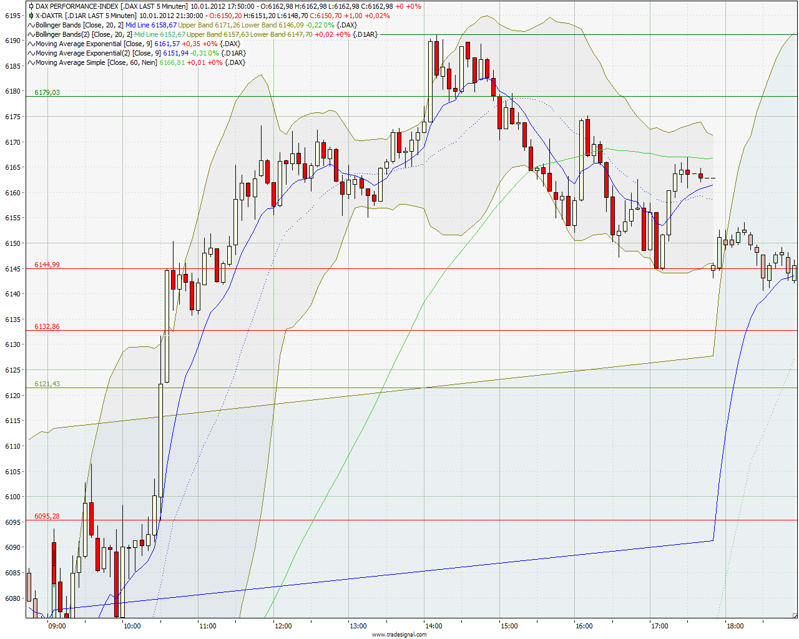Open the www.tradesignal.com link

tap(399, 635)
